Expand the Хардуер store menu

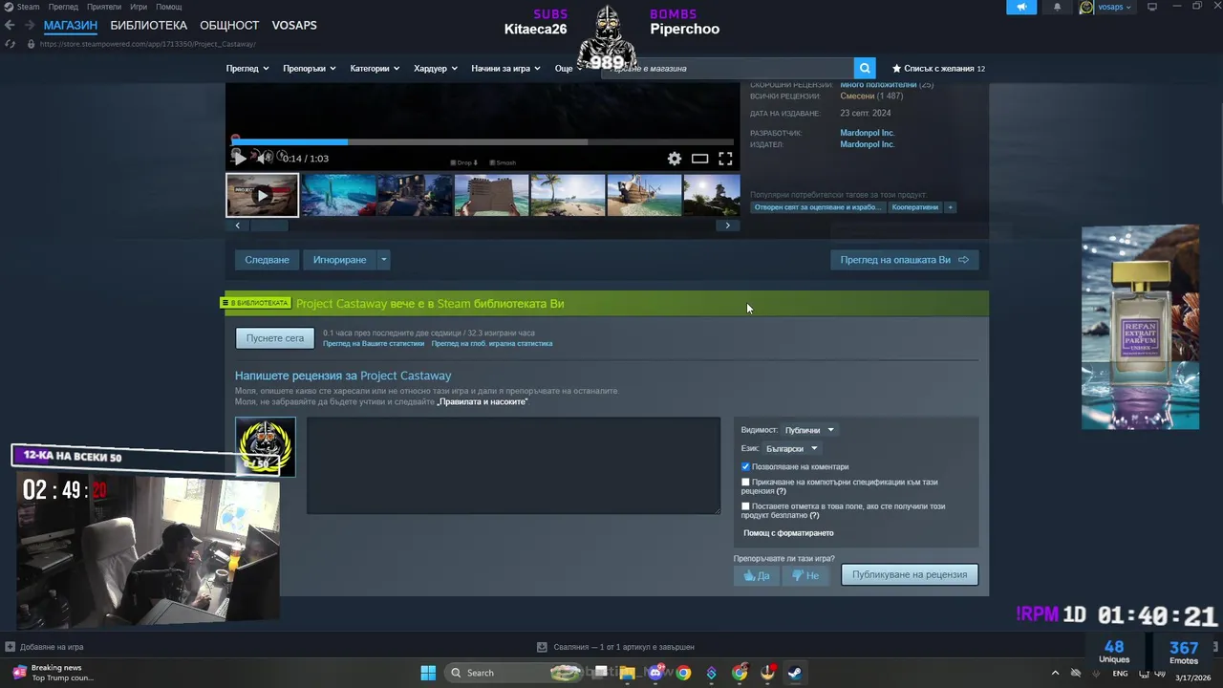coord(436,68)
